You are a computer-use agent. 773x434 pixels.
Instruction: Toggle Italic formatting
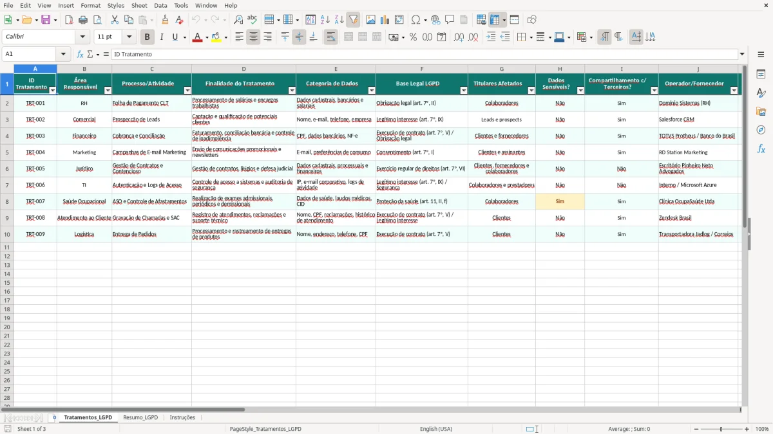162,37
